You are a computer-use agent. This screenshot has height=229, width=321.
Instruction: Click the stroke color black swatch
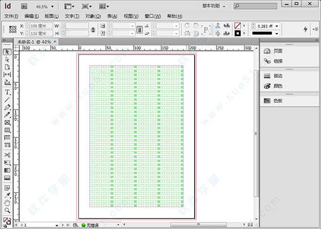pyautogui.click(x=238, y=33)
